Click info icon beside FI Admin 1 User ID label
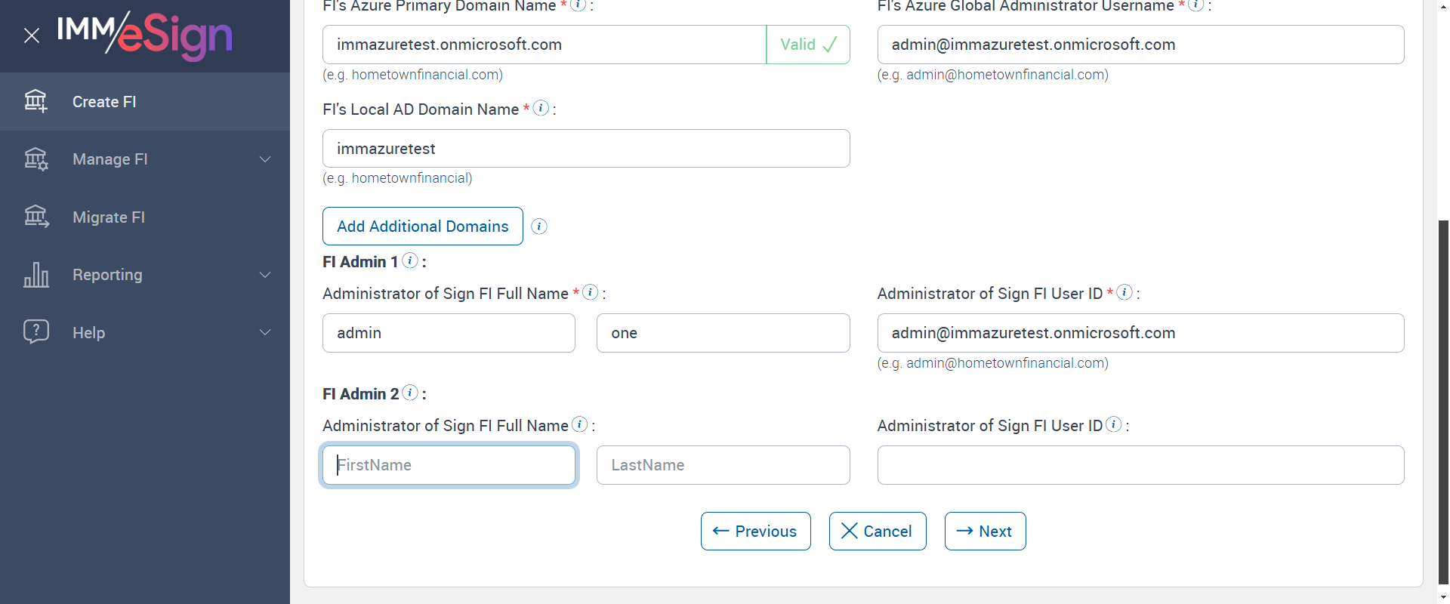The height and width of the screenshot is (604, 1450). tap(1125, 292)
